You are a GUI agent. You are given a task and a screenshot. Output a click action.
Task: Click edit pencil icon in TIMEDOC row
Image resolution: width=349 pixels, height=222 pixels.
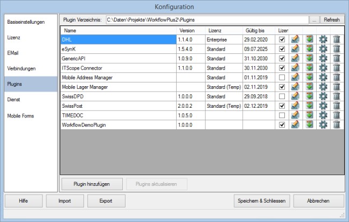coord(295,115)
